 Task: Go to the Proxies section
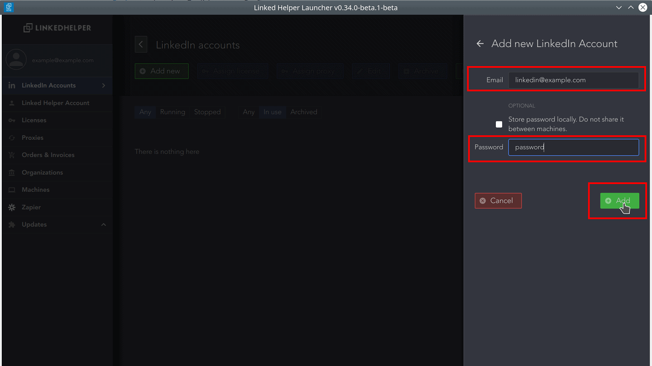click(57, 138)
